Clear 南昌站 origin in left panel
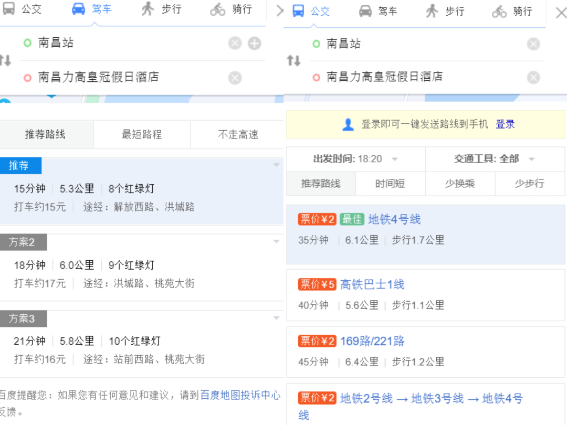567x425 pixels. click(235, 44)
